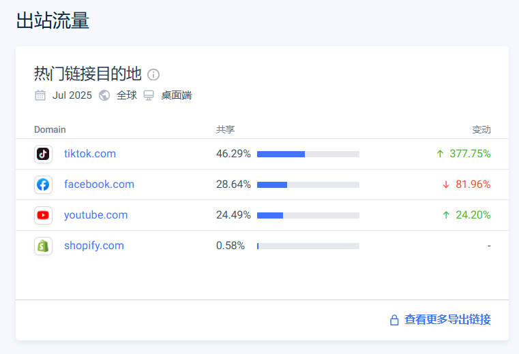This screenshot has width=519, height=354.
Task: Click the 变动 column header
Action: point(481,129)
